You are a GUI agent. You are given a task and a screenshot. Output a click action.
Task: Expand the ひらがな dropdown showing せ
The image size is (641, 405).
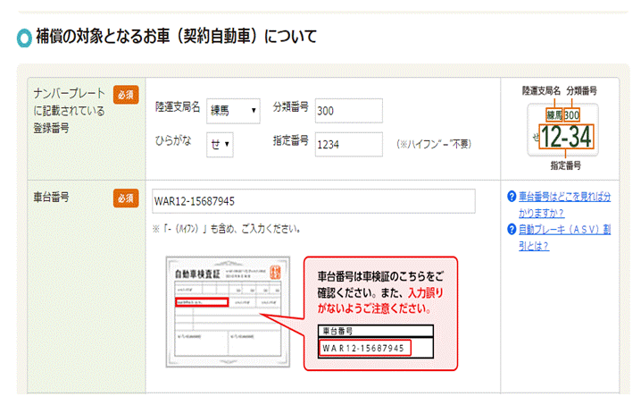[220, 144]
